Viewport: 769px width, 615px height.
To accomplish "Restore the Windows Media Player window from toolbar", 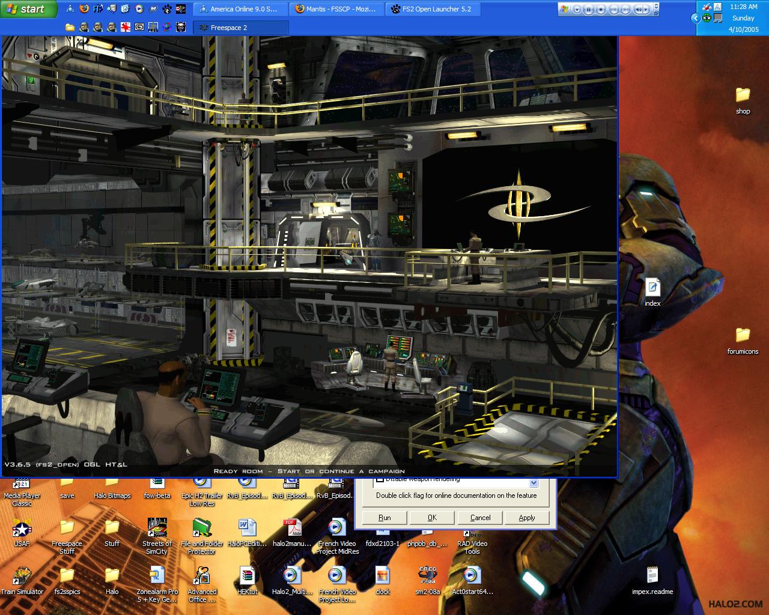I will (x=656, y=12).
